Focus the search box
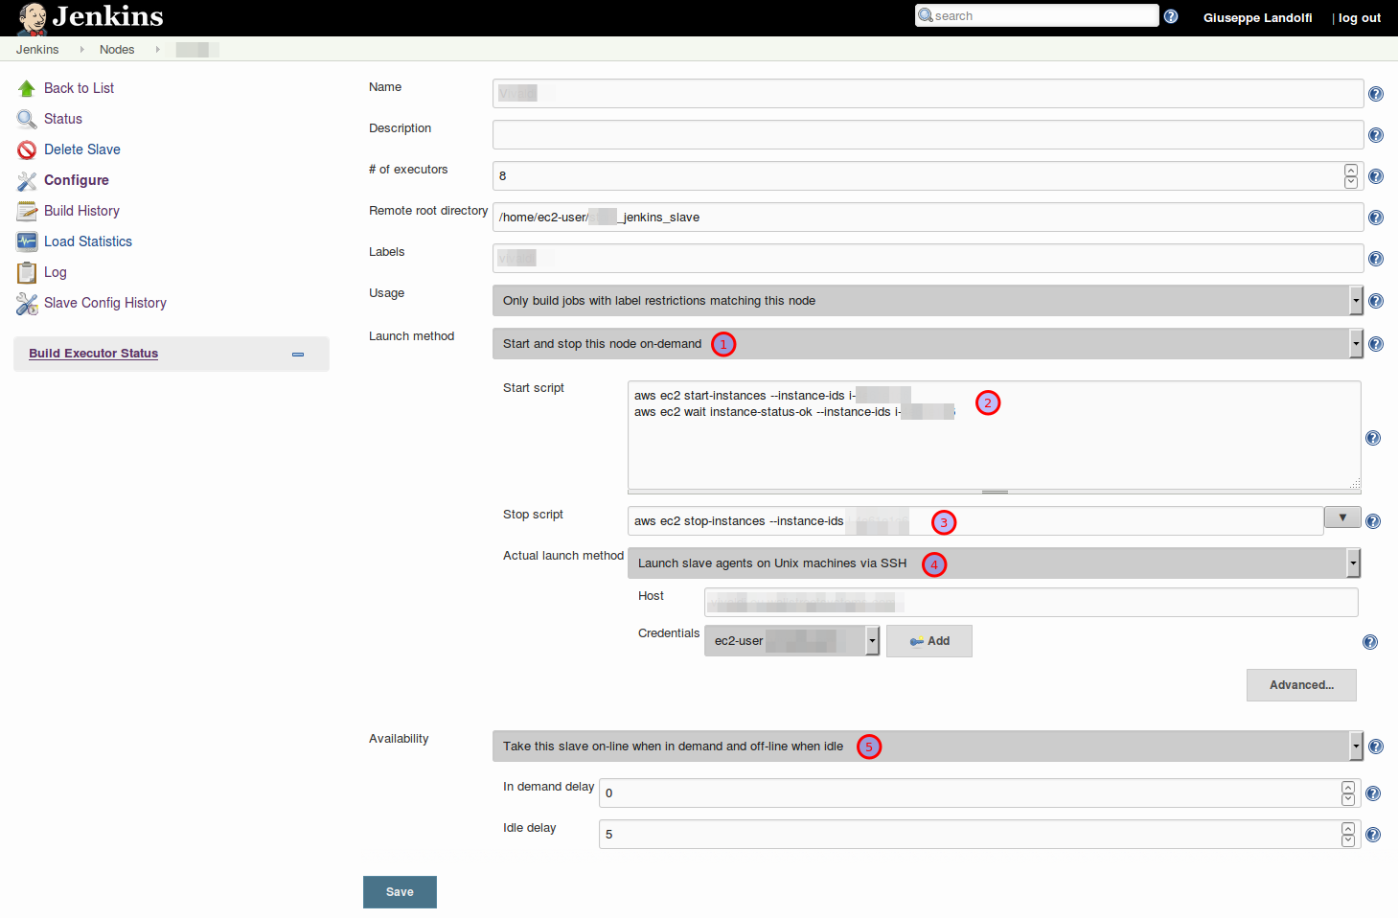 [x=1037, y=15]
